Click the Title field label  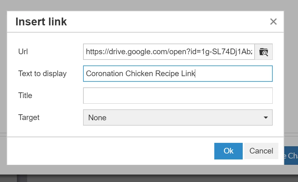[x=25, y=96]
